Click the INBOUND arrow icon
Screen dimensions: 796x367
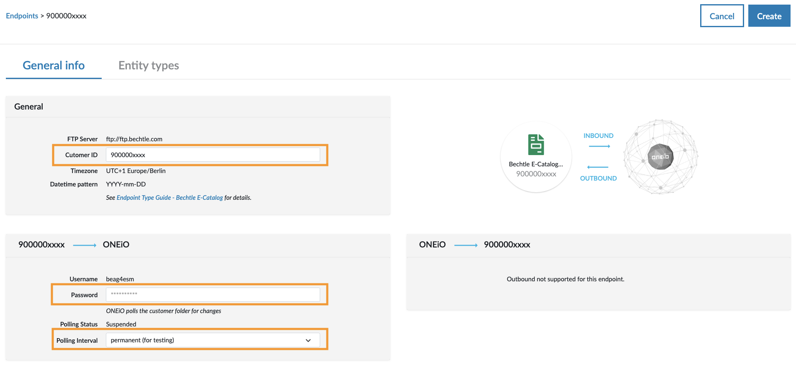point(599,146)
